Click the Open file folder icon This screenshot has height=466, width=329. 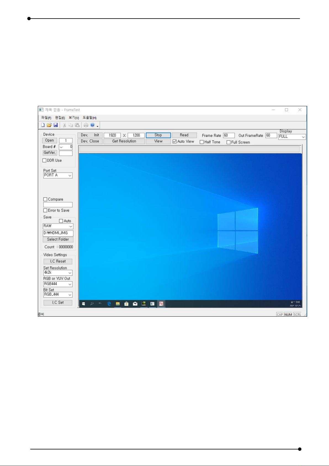pos(49,125)
